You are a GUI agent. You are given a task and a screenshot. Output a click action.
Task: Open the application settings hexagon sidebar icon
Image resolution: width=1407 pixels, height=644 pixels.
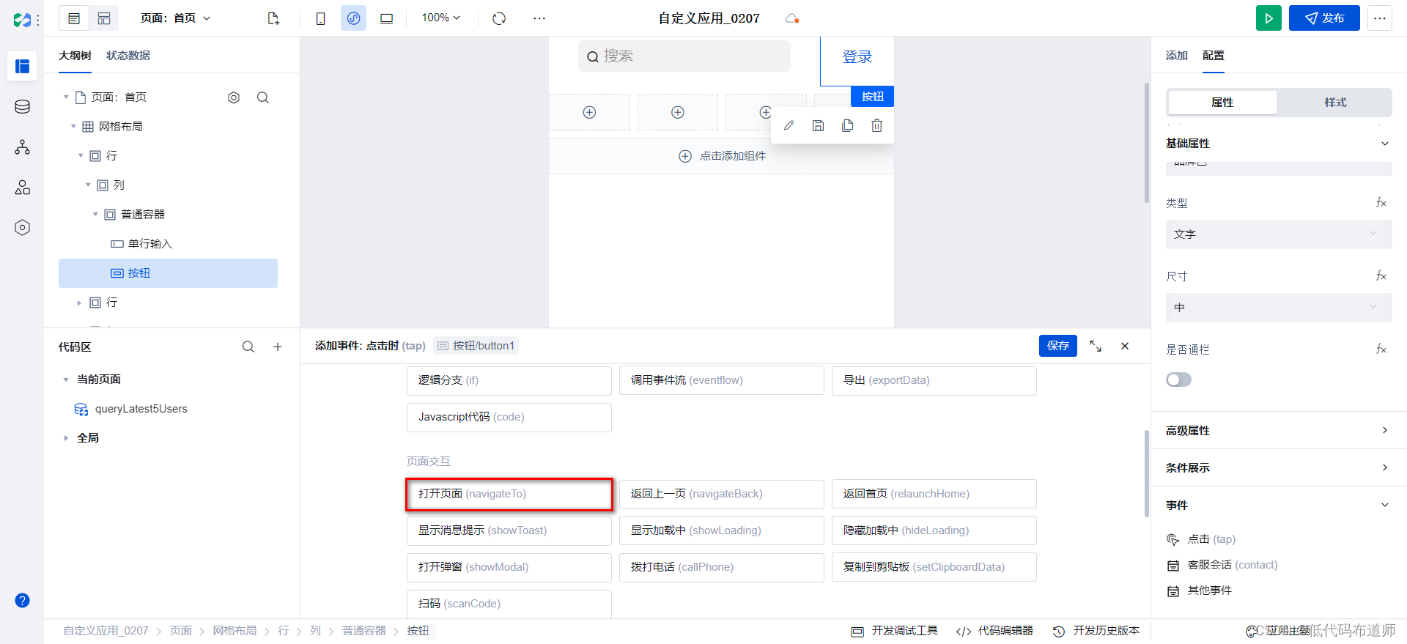tap(22, 228)
